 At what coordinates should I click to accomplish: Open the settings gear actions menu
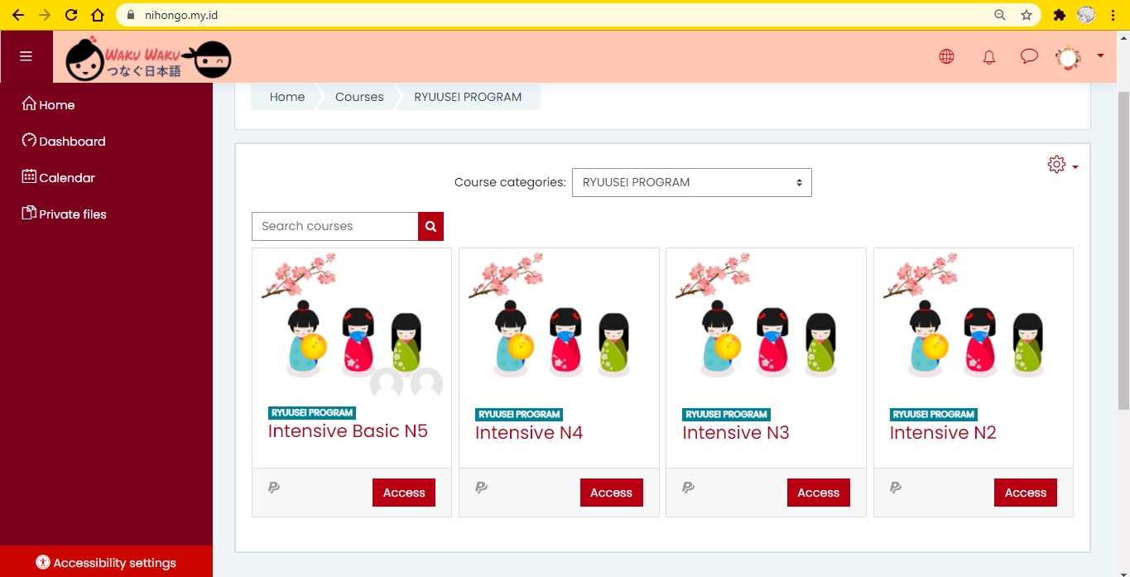(x=1063, y=165)
